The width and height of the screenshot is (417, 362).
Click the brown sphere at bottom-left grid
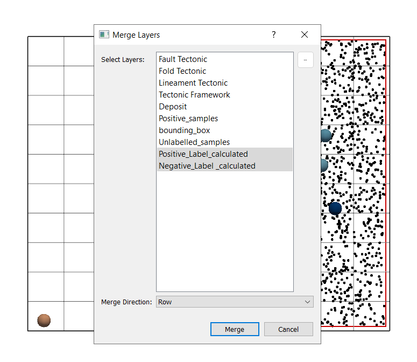pos(44,321)
